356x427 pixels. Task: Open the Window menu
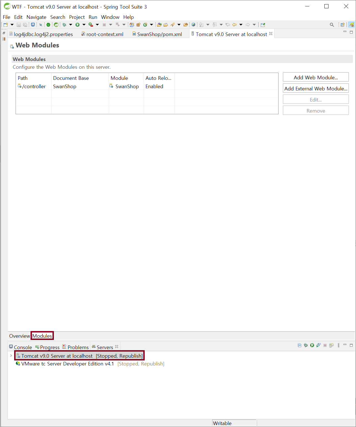pos(110,17)
